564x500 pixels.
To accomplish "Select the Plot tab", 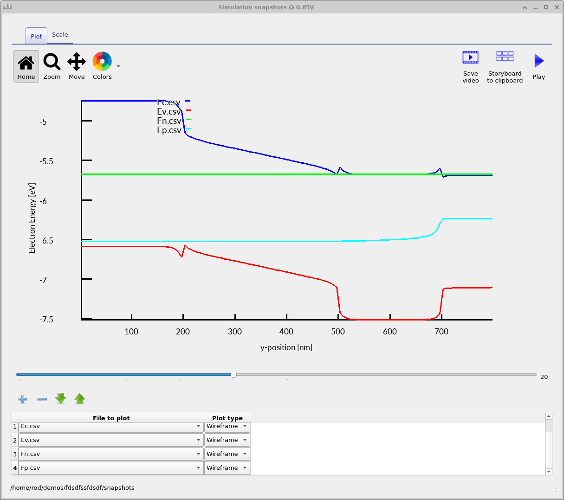I will pos(36,36).
